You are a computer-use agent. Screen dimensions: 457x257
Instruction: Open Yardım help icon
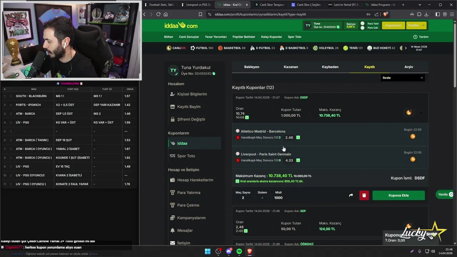pos(415,37)
